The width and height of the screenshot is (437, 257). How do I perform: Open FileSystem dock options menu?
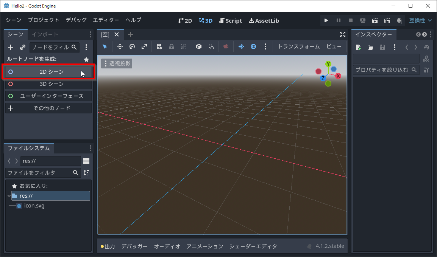point(90,148)
